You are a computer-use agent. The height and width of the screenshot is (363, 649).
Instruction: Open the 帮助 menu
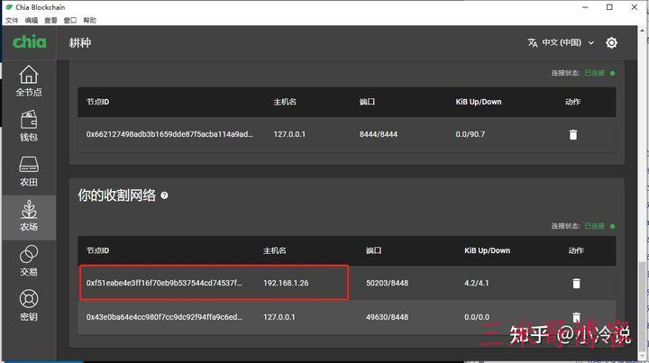click(x=89, y=20)
